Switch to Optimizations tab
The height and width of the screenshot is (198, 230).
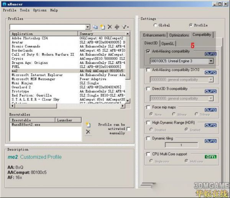(x=179, y=35)
